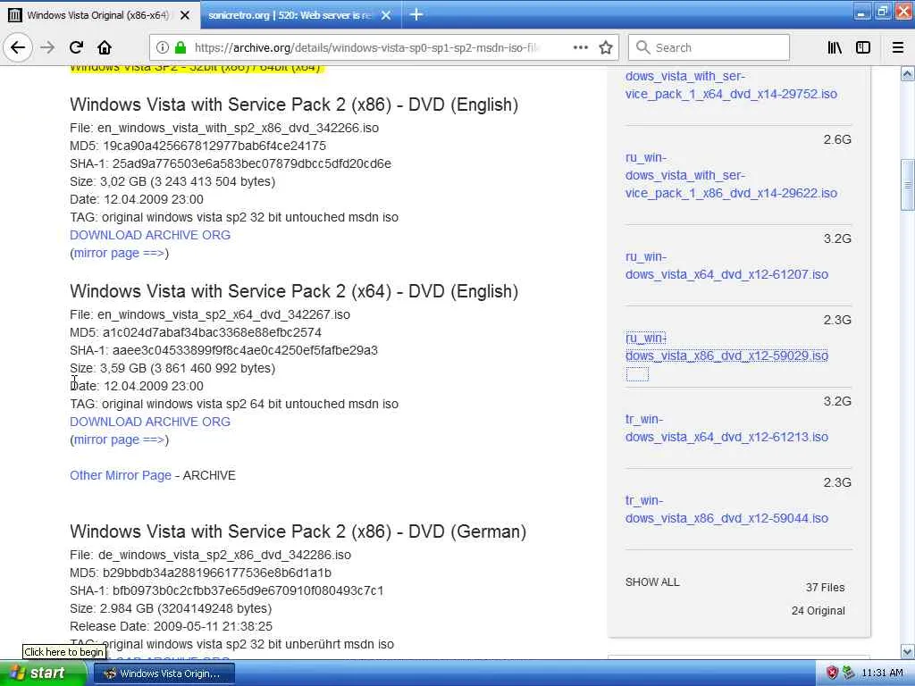Reload the page with the refresh icon
The width and height of the screenshot is (915, 686).
[76, 47]
